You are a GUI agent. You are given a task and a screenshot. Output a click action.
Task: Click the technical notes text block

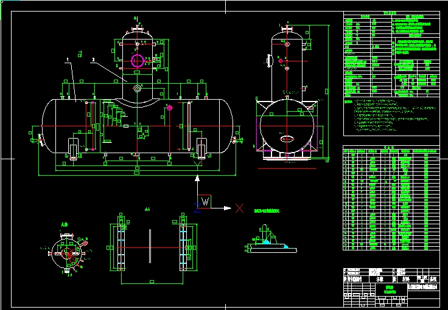point(391,115)
